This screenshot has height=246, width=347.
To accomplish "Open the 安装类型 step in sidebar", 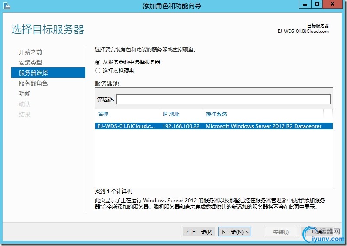I will pos(31,63).
